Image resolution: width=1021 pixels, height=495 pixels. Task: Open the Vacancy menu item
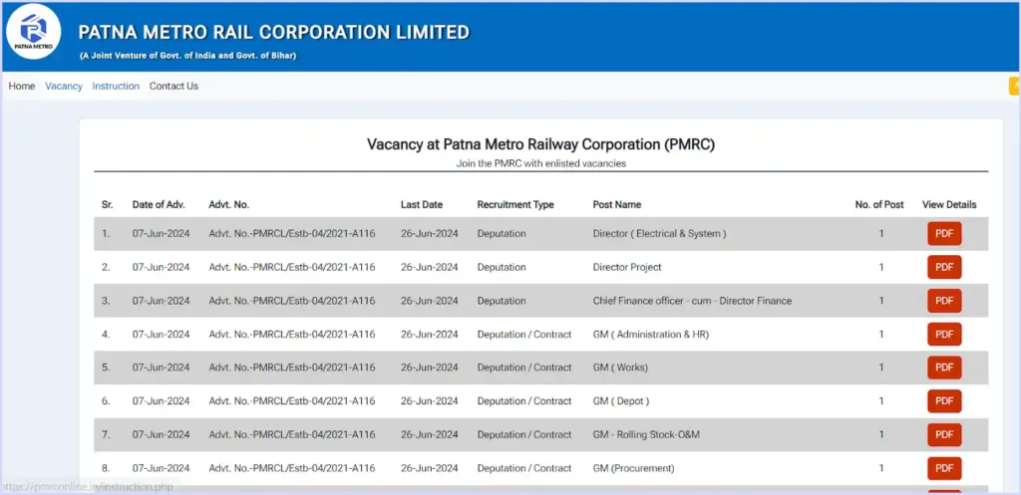pos(64,86)
